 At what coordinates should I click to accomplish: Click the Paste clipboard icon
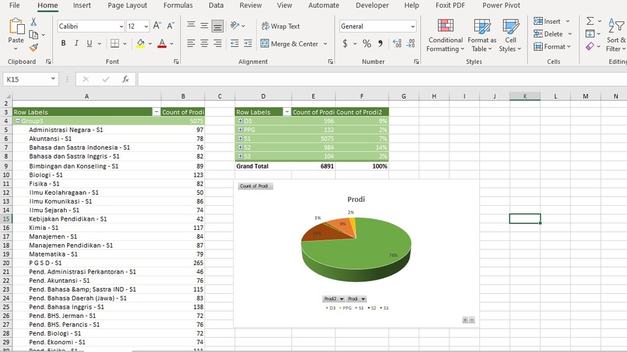point(16,26)
